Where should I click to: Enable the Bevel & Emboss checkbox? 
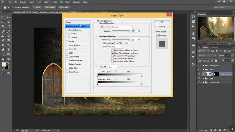click(x=67, y=30)
